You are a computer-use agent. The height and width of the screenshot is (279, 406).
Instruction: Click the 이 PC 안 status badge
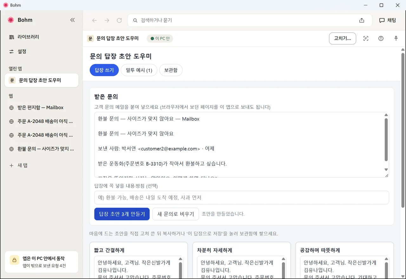[x=160, y=38]
